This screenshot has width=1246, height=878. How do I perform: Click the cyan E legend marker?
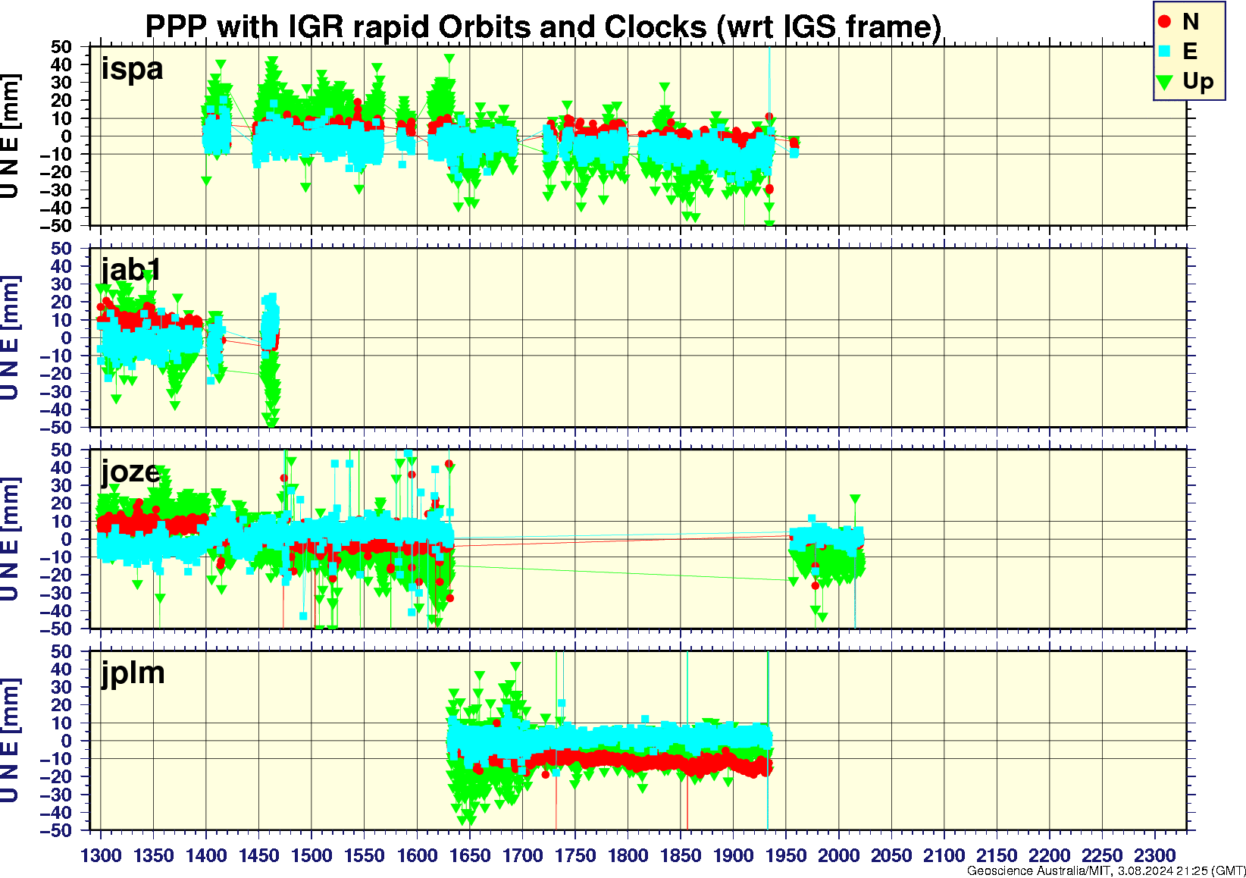tap(1165, 52)
